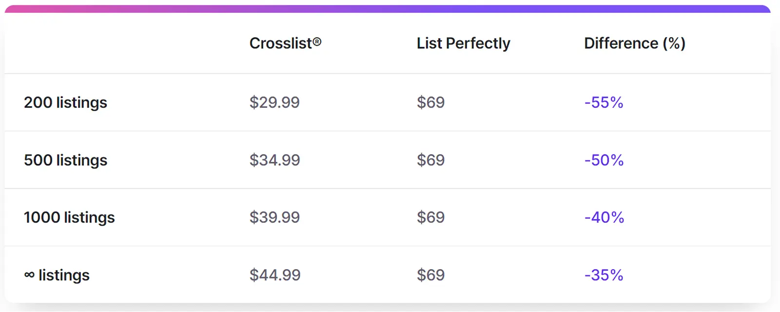Screen dimensions: 780x312
Task: Click the -50% difference value
Action: [x=604, y=160]
